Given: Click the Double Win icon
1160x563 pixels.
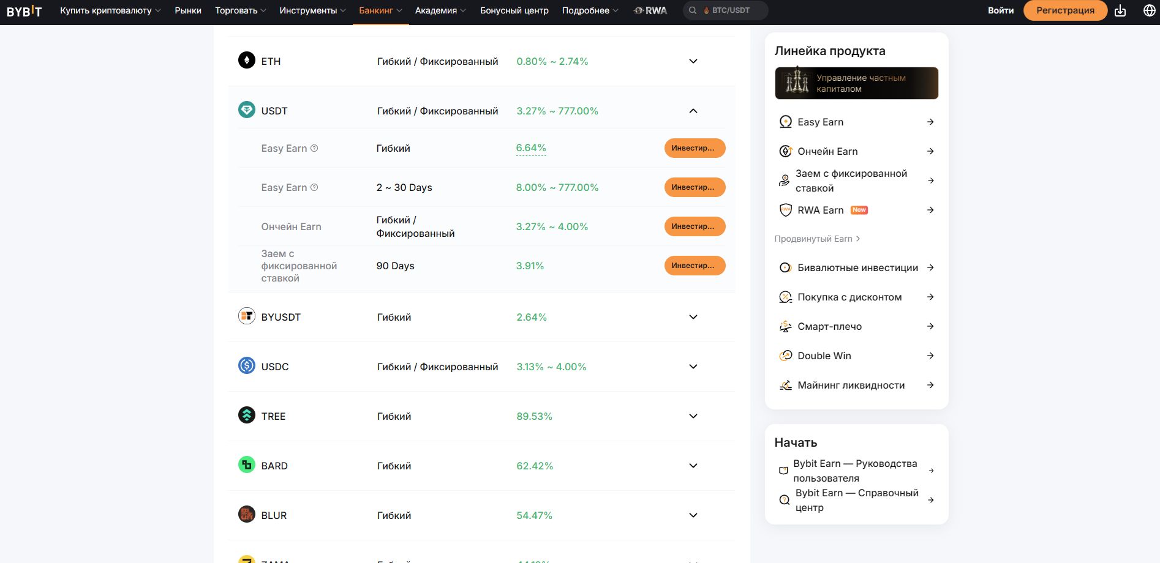Looking at the screenshot, I should [785, 356].
